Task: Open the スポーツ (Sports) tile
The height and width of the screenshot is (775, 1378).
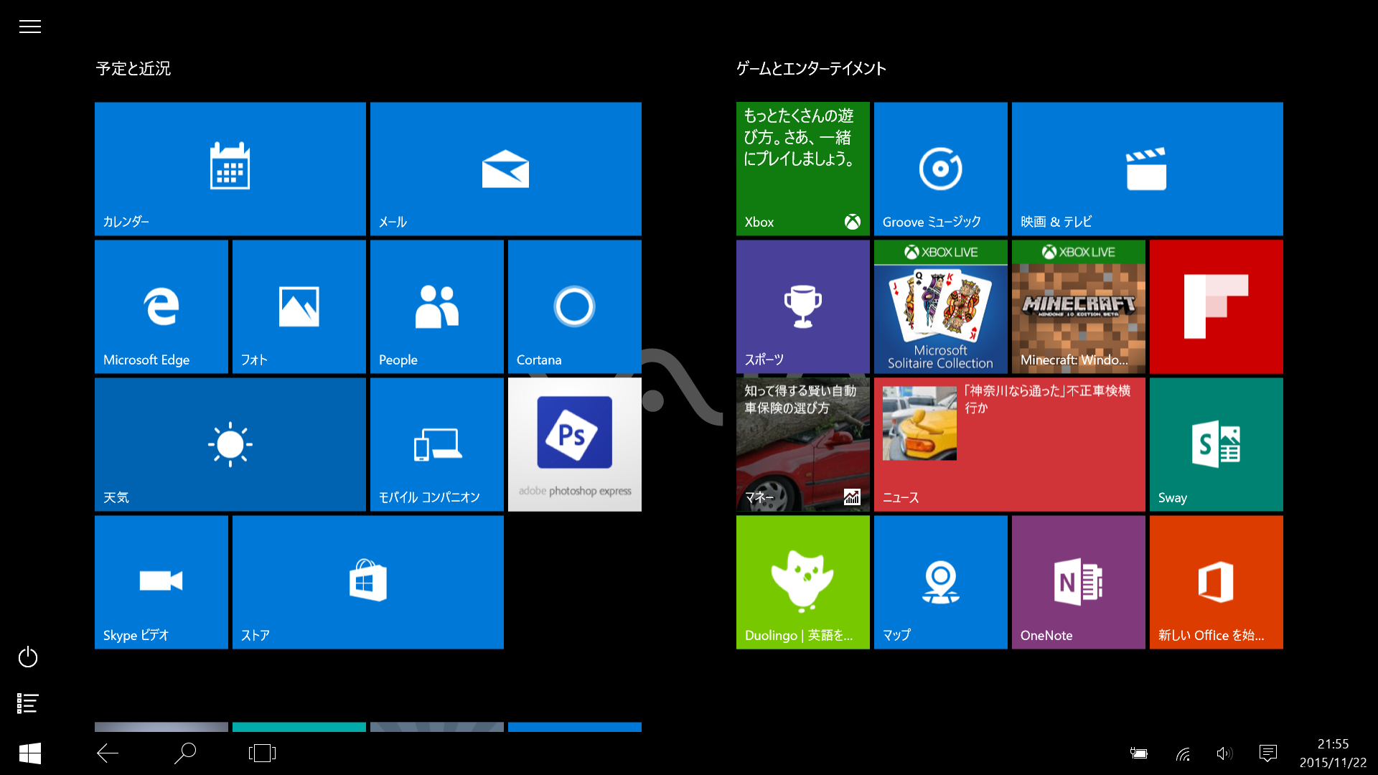Action: 802,306
